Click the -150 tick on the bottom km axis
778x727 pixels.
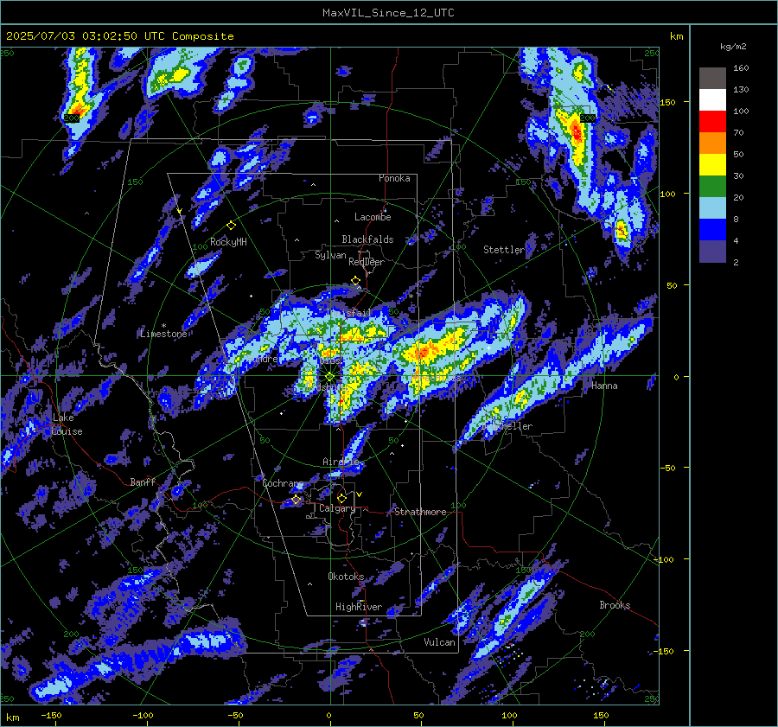click(x=51, y=716)
